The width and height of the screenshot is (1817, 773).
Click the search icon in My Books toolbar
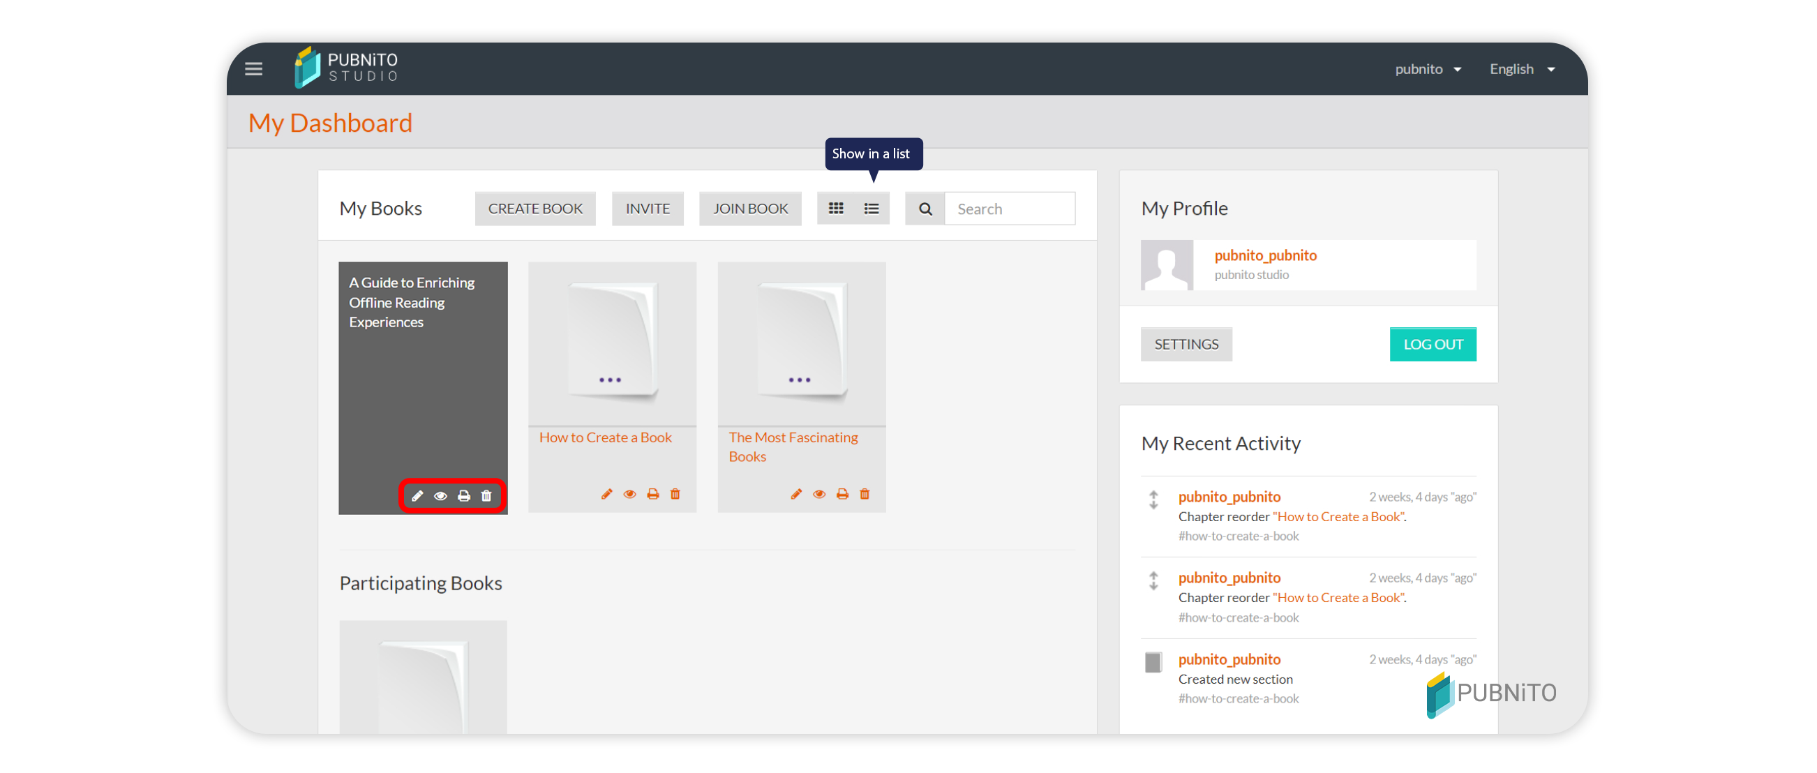tap(924, 209)
